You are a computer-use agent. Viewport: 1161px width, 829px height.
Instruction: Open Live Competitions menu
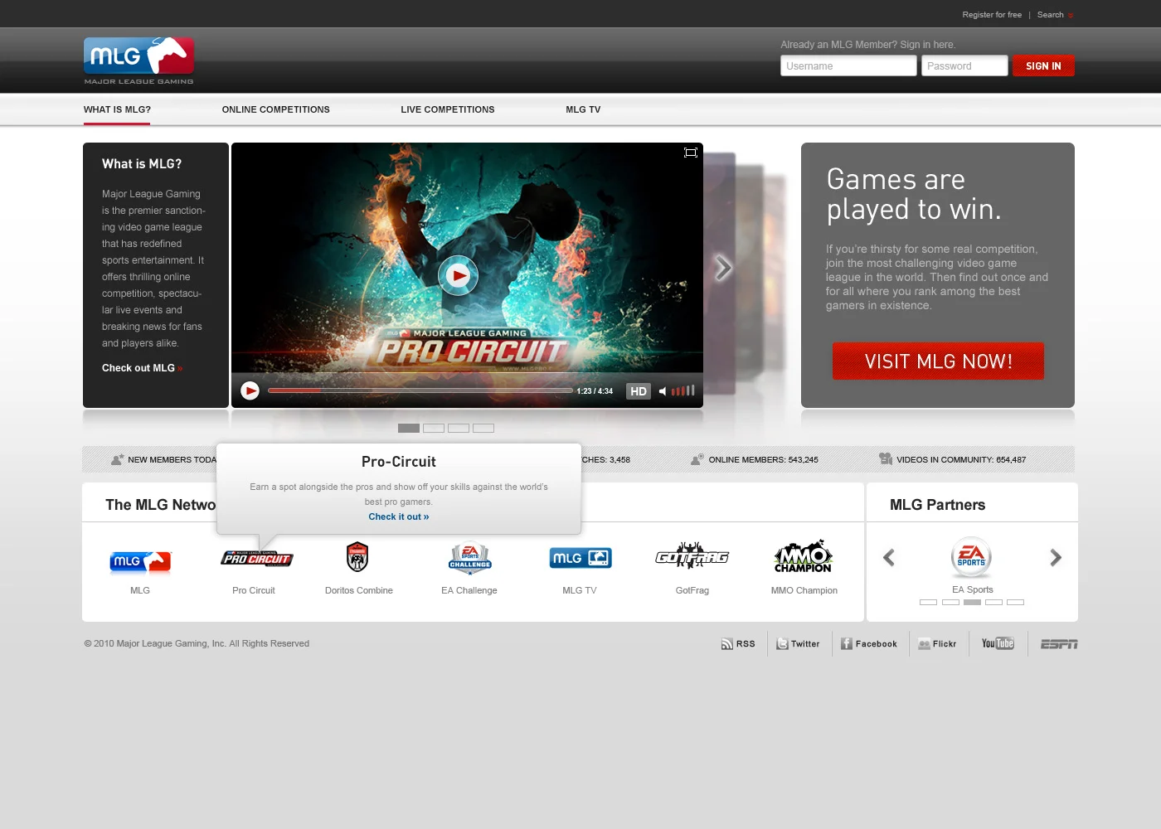pyautogui.click(x=448, y=109)
